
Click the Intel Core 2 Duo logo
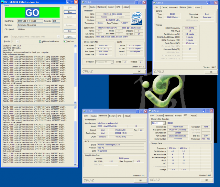[137, 18]
